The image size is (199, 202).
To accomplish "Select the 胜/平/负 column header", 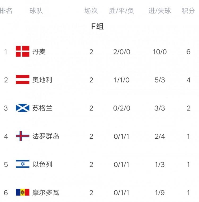I will click(x=122, y=11).
